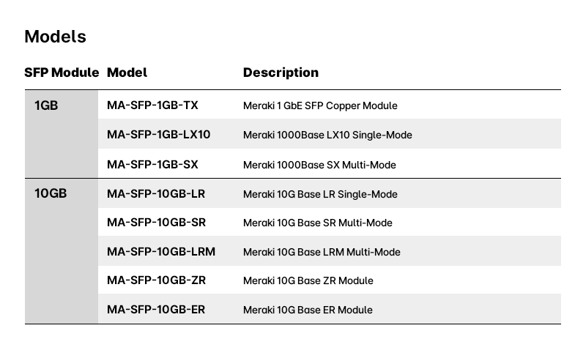Click model MA-SFP-10GB-LRM
The height and width of the screenshot is (350, 586).
[161, 252]
